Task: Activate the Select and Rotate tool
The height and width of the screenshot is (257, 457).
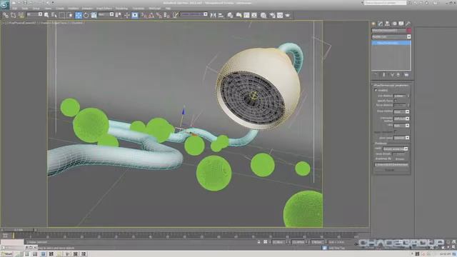Action: [86, 15]
